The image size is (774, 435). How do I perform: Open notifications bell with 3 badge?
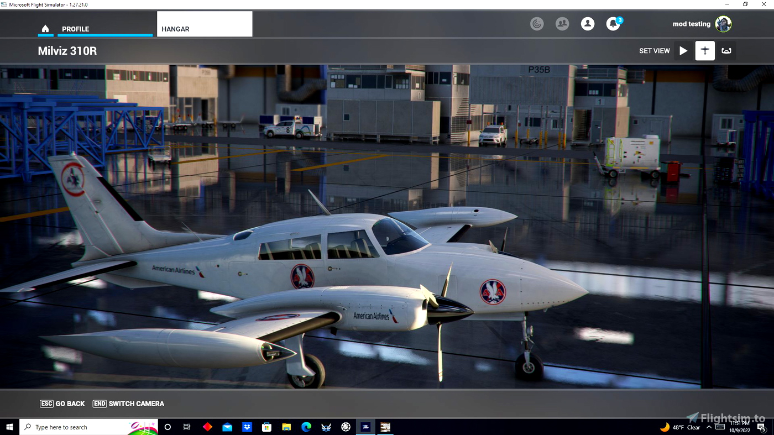coord(614,23)
